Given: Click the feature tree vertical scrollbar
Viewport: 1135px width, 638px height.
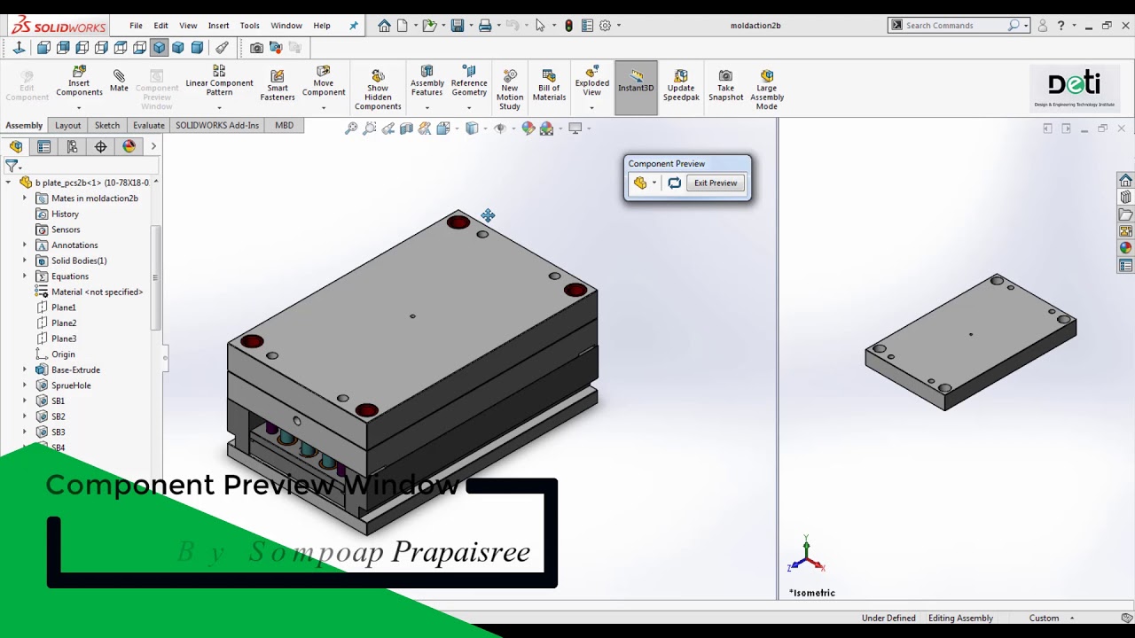Looking at the screenshot, I should click(x=155, y=277).
